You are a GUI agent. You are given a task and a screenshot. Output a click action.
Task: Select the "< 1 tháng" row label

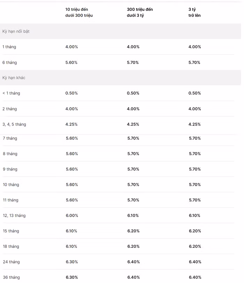point(11,93)
